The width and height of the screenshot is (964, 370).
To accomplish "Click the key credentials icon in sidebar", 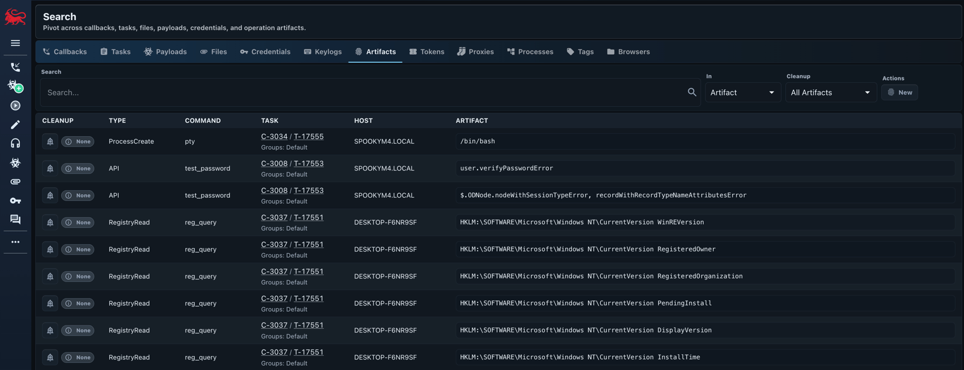I will (x=15, y=201).
